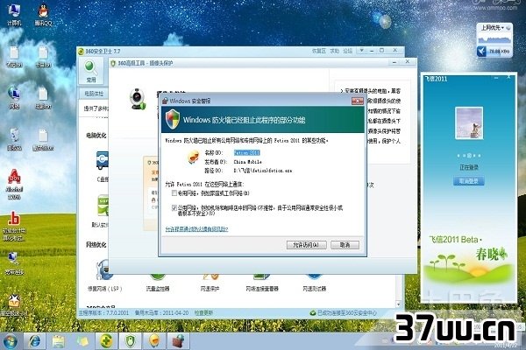The image size is (526, 350).
Task: Switch to 电脑体检 tab in 360 Safe
Action: [94, 94]
